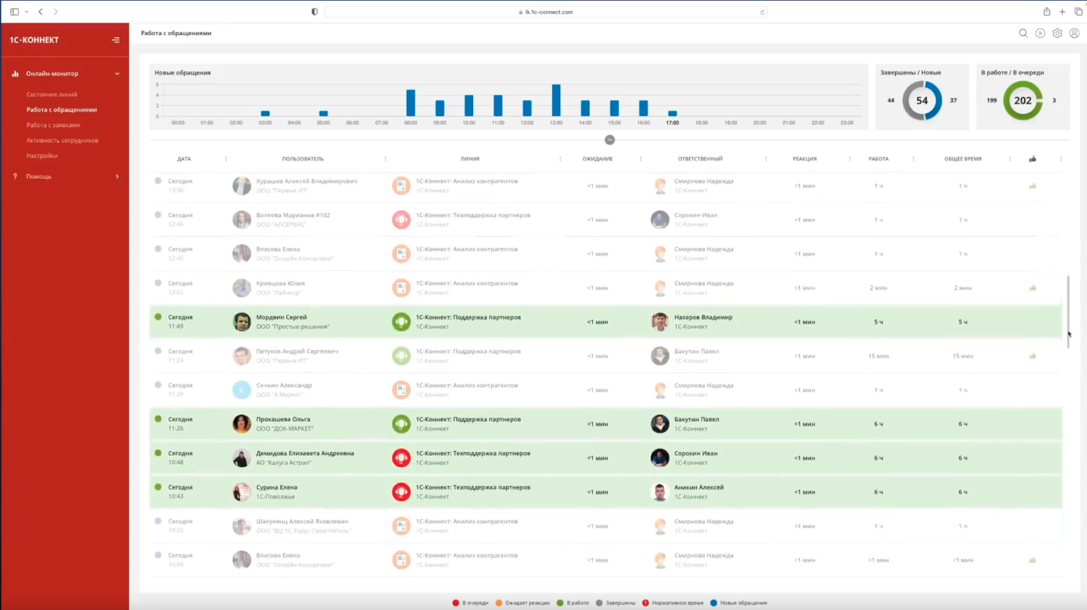Open search with the magnifier icon
Image resolution: width=1087 pixels, height=610 pixels.
coord(1023,34)
